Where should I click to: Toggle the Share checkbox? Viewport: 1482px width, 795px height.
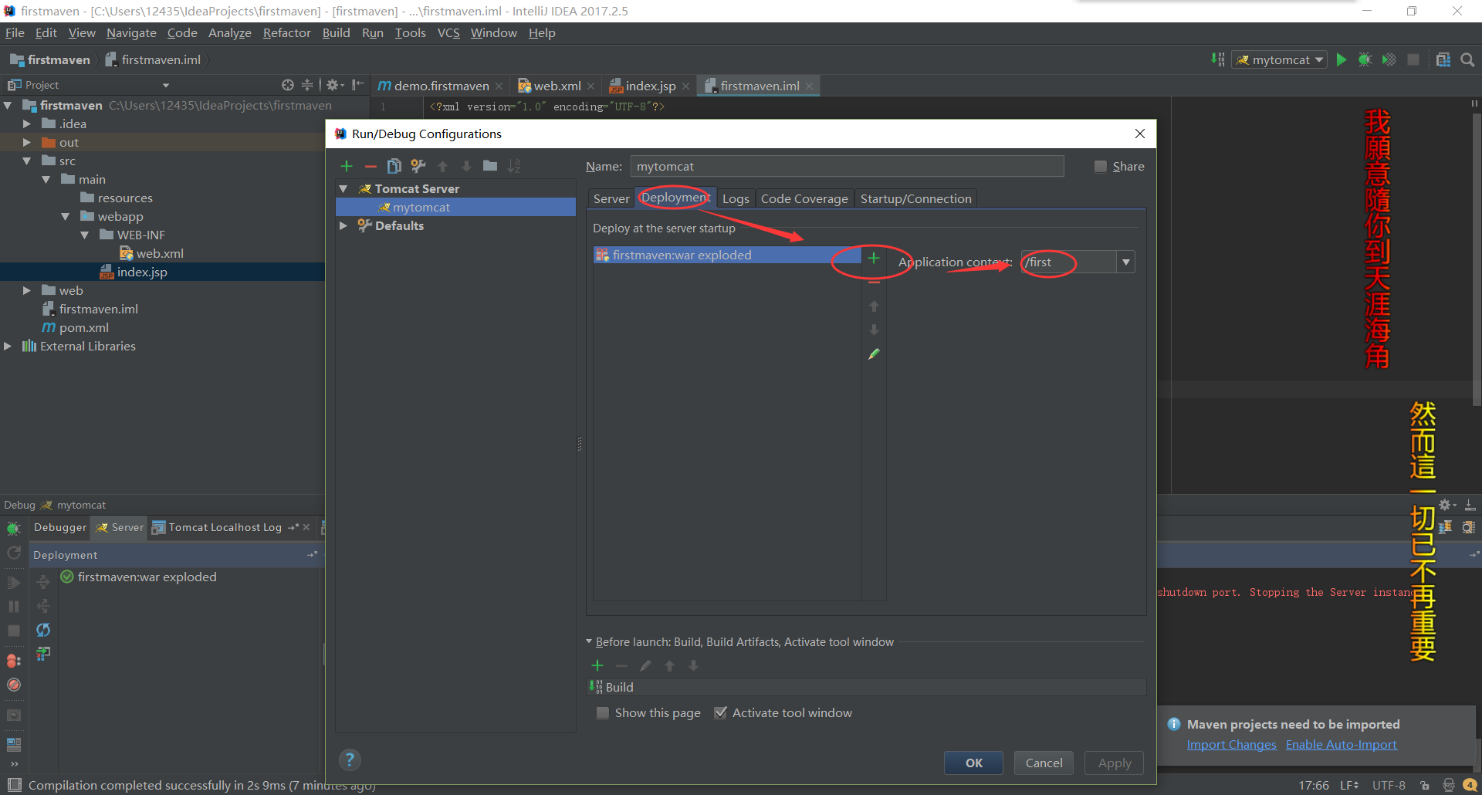pyautogui.click(x=1101, y=167)
